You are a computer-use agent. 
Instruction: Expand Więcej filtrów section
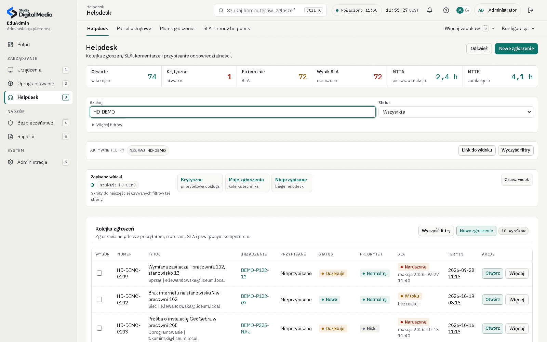point(107,125)
